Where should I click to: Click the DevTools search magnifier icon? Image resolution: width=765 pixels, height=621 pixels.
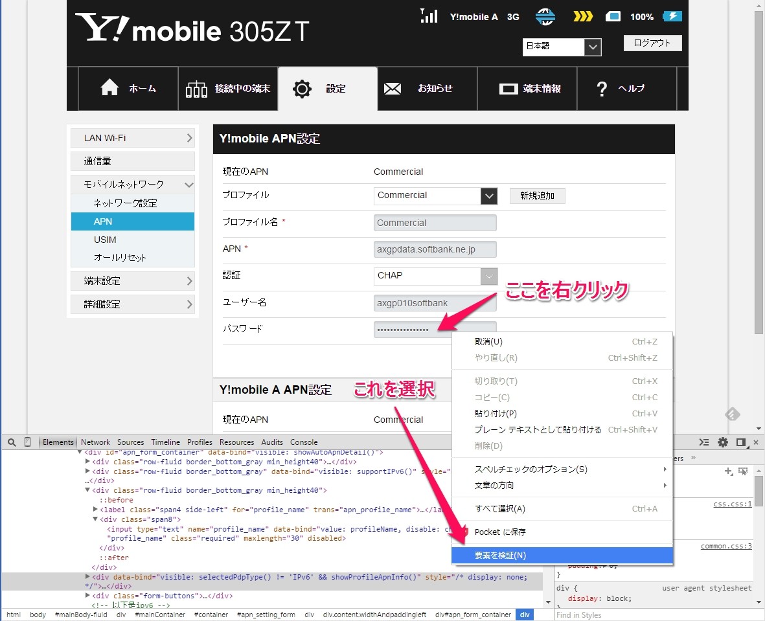(x=12, y=442)
